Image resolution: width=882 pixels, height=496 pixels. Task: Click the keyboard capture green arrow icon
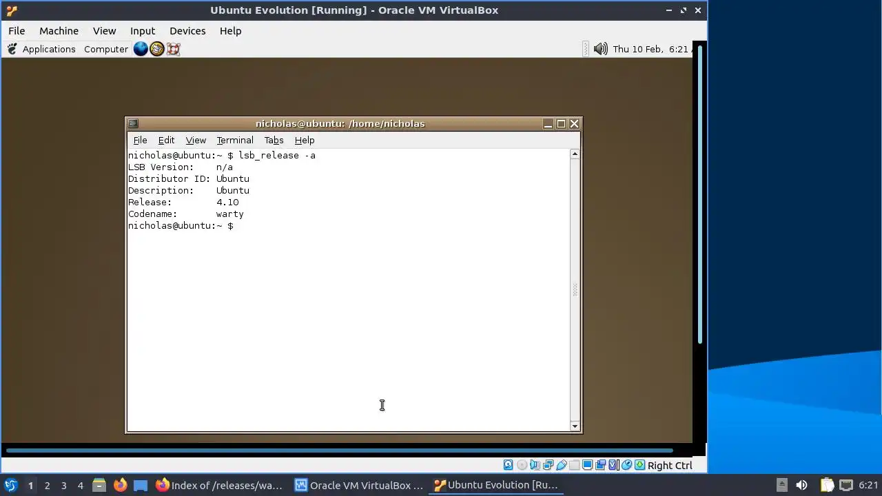pyautogui.click(x=640, y=465)
